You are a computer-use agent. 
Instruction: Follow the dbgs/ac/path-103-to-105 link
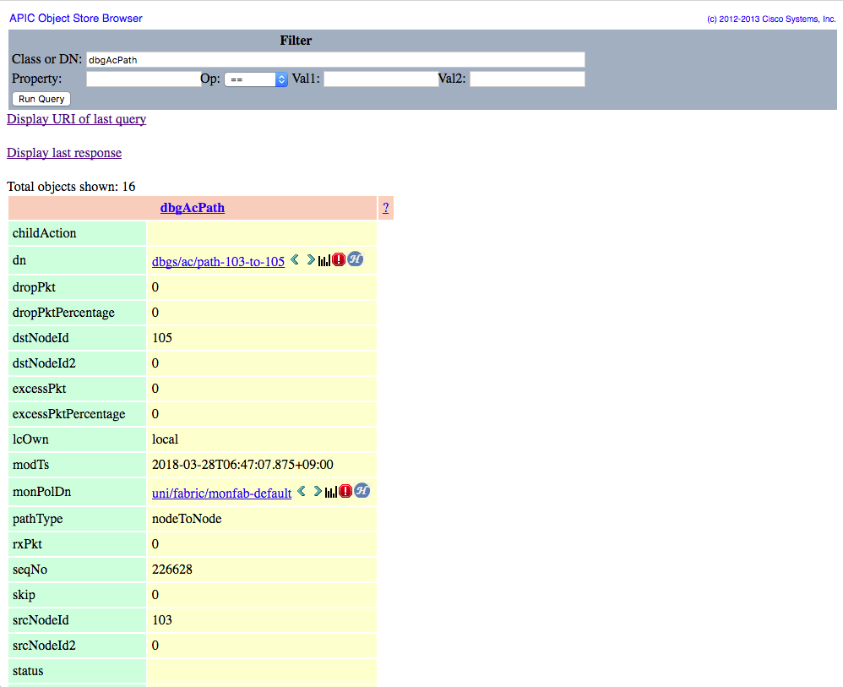(218, 262)
